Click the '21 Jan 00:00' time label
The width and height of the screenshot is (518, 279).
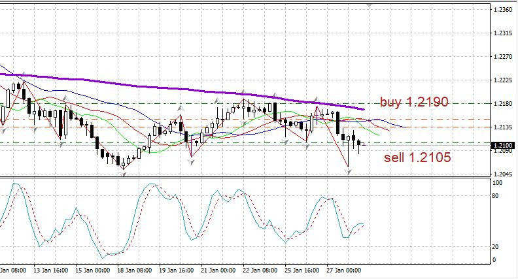tap(218, 271)
